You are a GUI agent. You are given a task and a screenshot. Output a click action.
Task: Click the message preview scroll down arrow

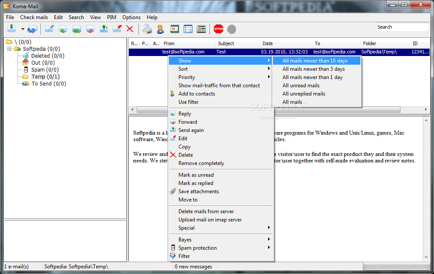point(426,257)
